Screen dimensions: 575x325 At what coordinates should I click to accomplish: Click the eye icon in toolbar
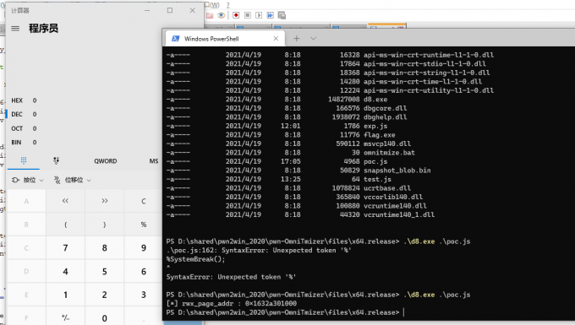tap(222, 15)
